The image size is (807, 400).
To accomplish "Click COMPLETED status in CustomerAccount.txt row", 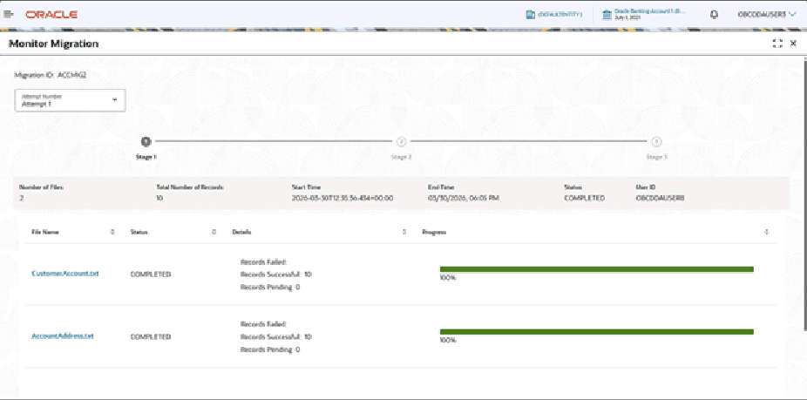I will tap(150, 275).
